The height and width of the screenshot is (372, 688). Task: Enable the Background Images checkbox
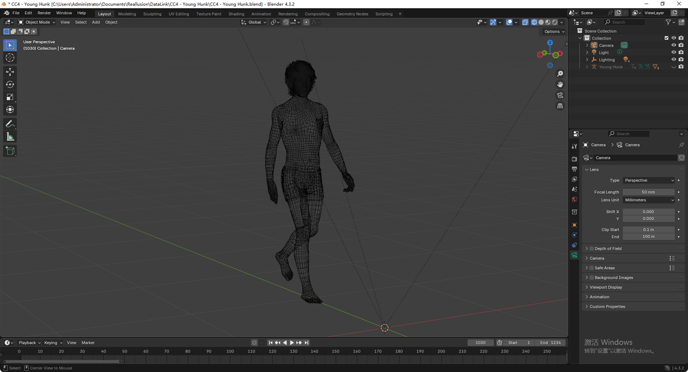592,277
